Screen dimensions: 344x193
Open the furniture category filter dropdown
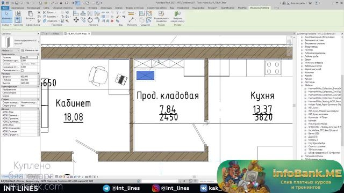[10, 50]
